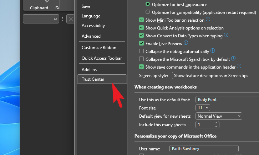Click the info icon beside Enable Live Preview
The height and width of the screenshot is (155, 259).
pos(186,43)
